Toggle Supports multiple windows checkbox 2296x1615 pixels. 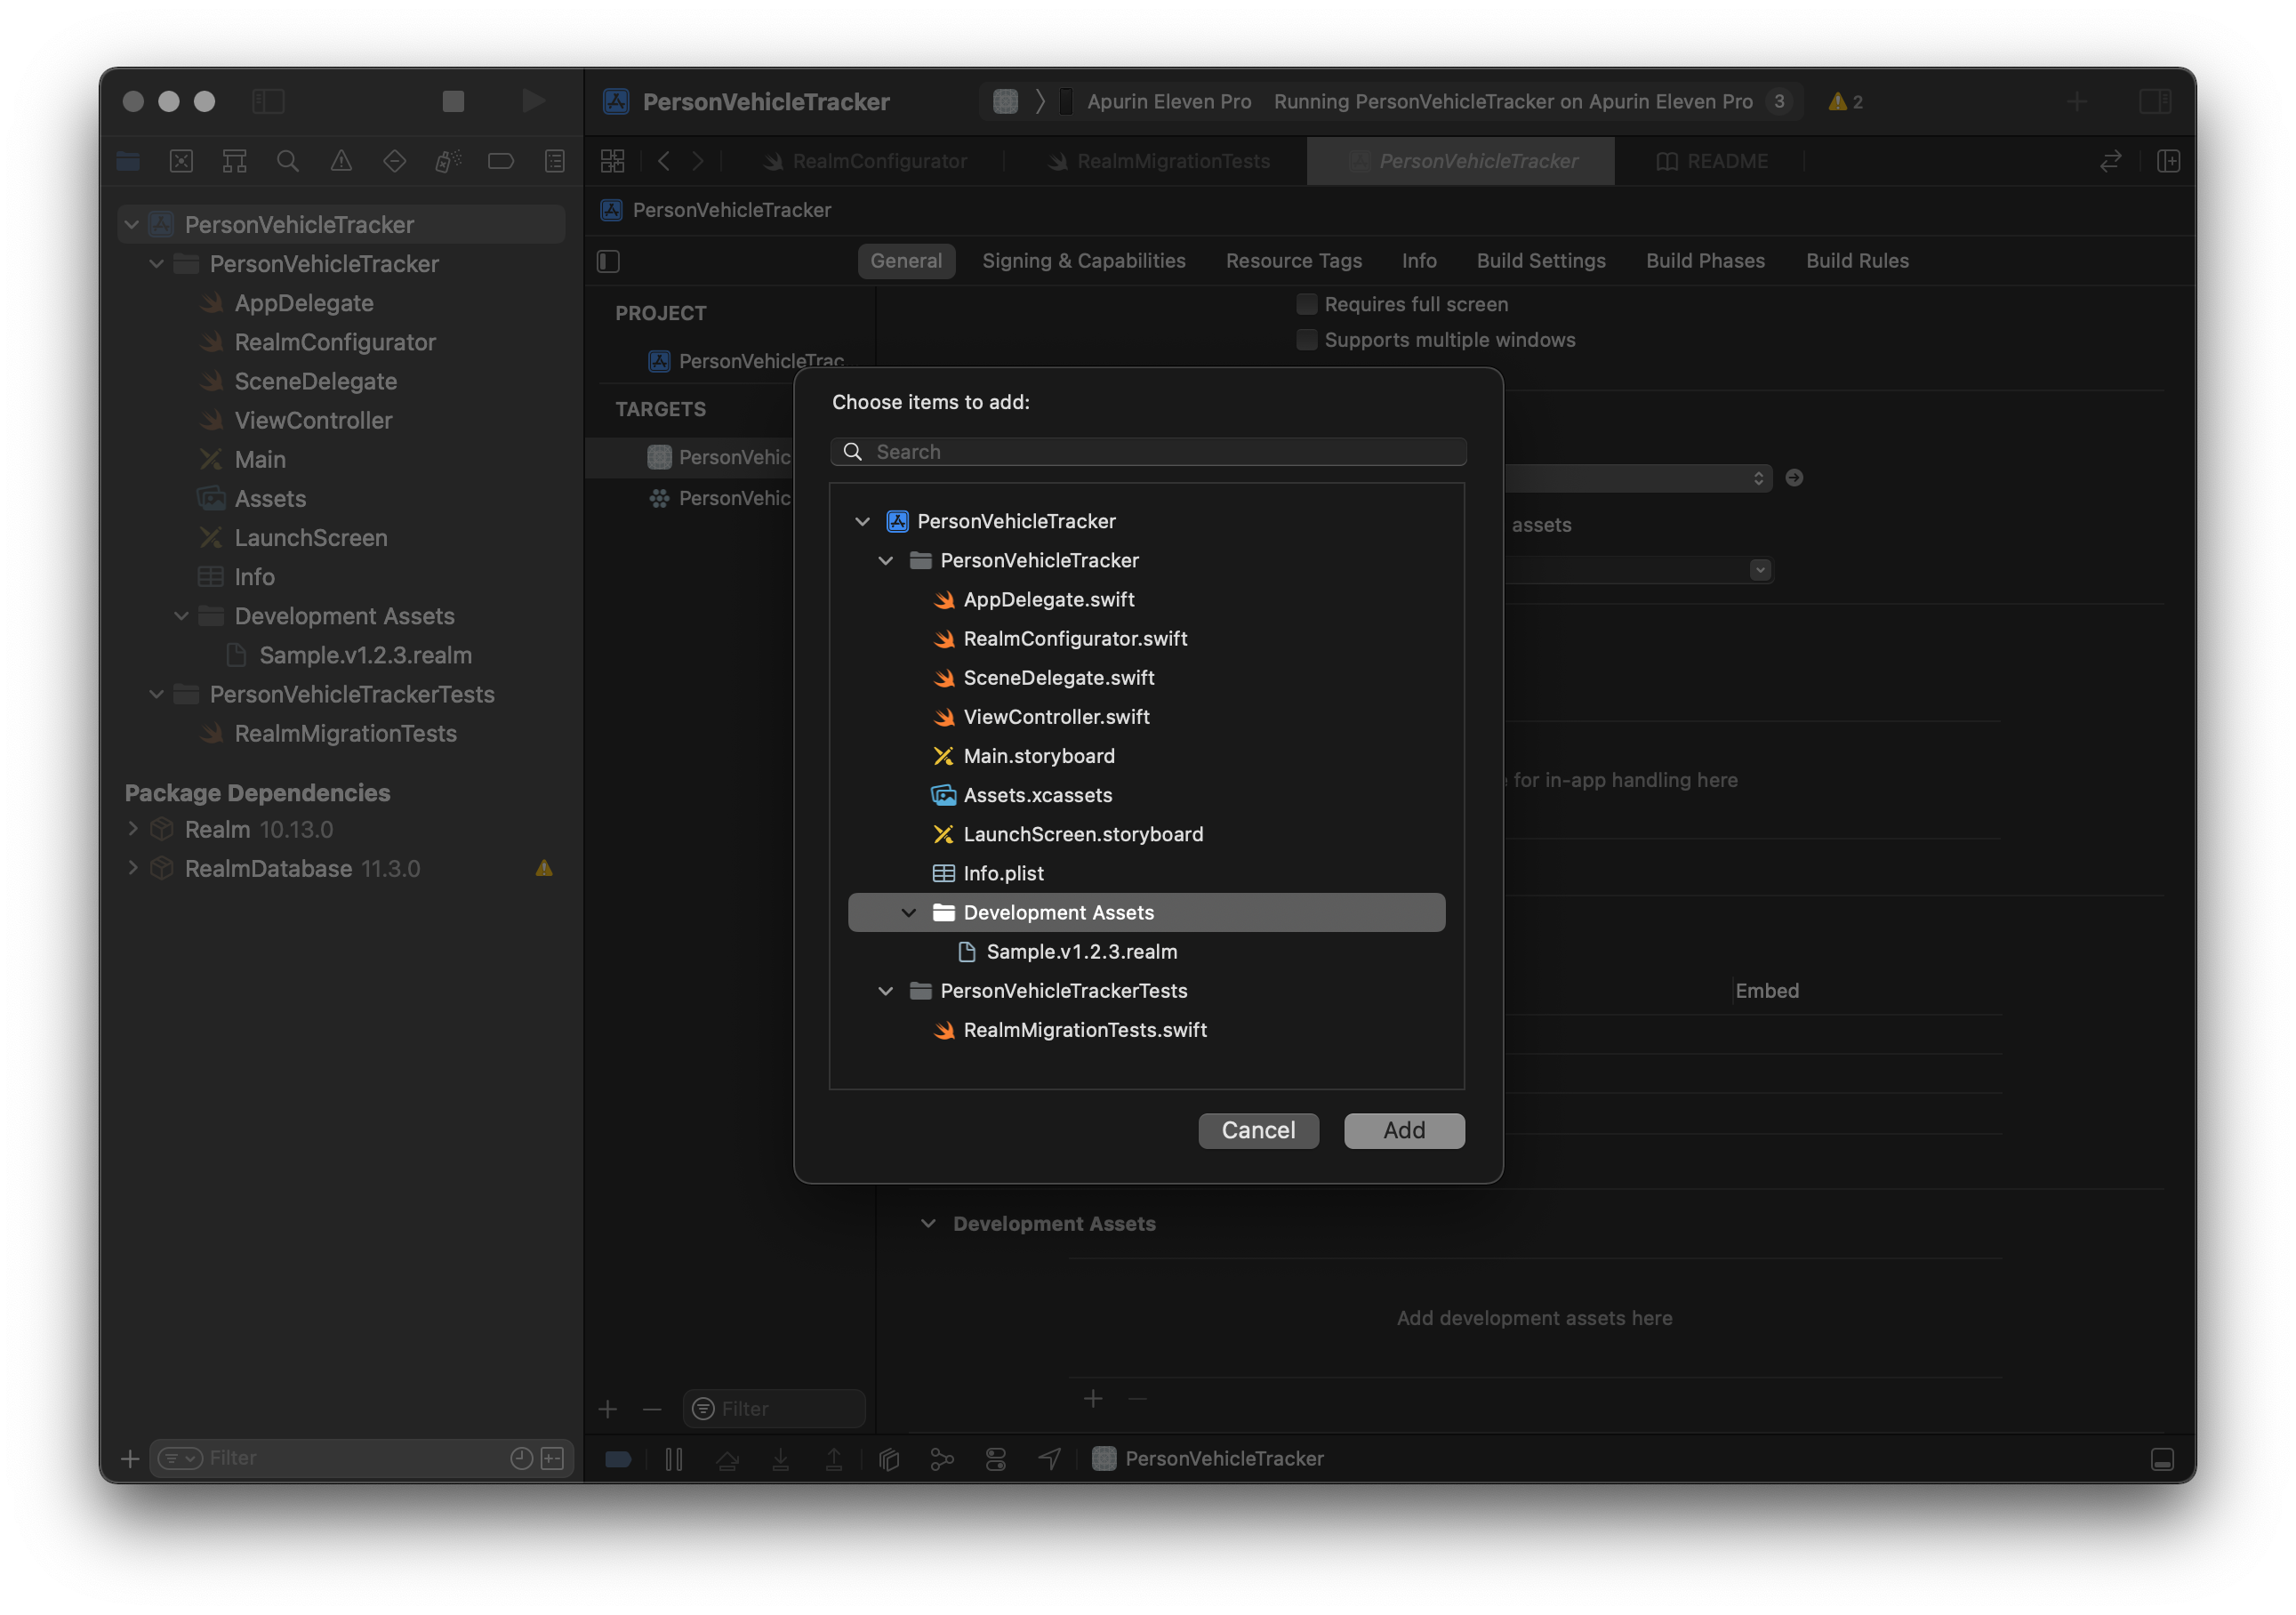[x=1306, y=340]
